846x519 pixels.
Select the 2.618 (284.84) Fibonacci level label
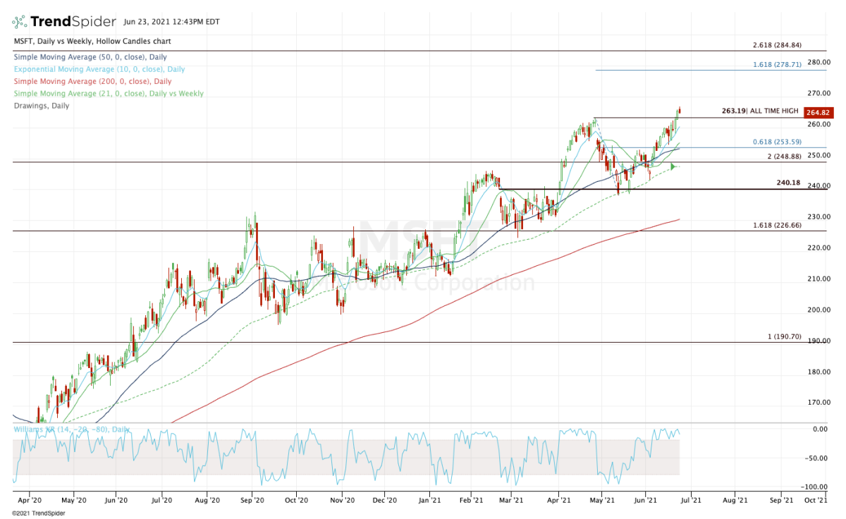coord(777,45)
